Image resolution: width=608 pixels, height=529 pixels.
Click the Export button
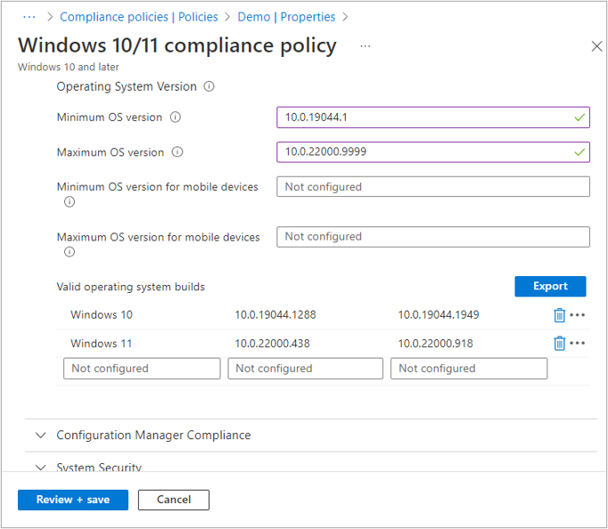[x=550, y=286]
